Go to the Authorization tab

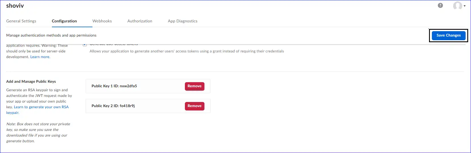(x=140, y=21)
